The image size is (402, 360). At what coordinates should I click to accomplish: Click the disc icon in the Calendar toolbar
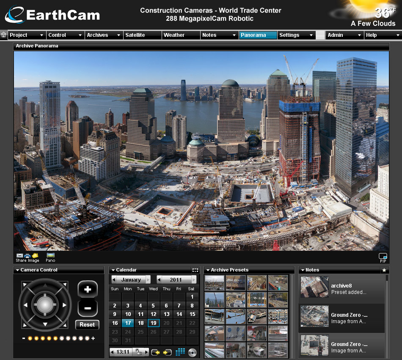pos(192,352)
